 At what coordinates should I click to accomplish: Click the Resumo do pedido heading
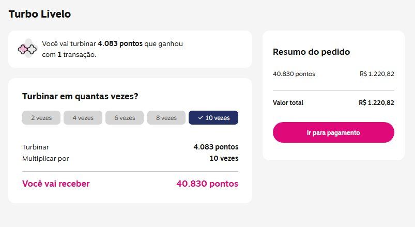(x=311, y=52)
